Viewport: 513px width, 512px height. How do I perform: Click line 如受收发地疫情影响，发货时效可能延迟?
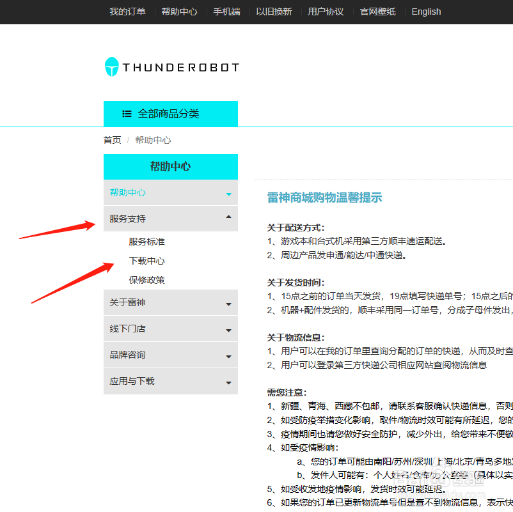[x=357, y=489]
